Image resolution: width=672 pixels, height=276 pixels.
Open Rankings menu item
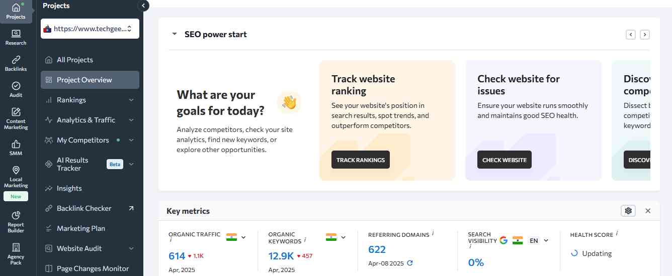pyautogui.click(x=71, y=100)
